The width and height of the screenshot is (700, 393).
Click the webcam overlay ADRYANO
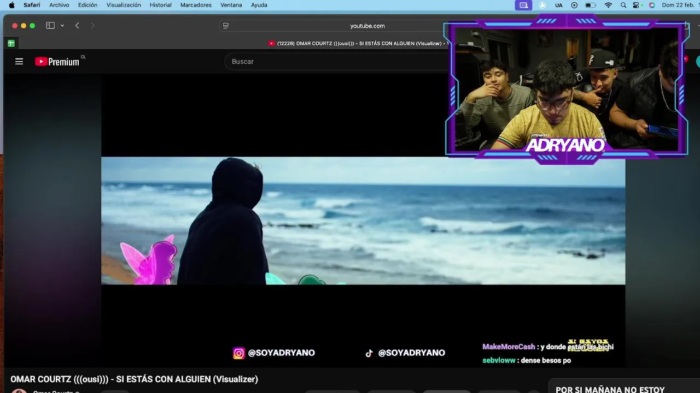566,90
